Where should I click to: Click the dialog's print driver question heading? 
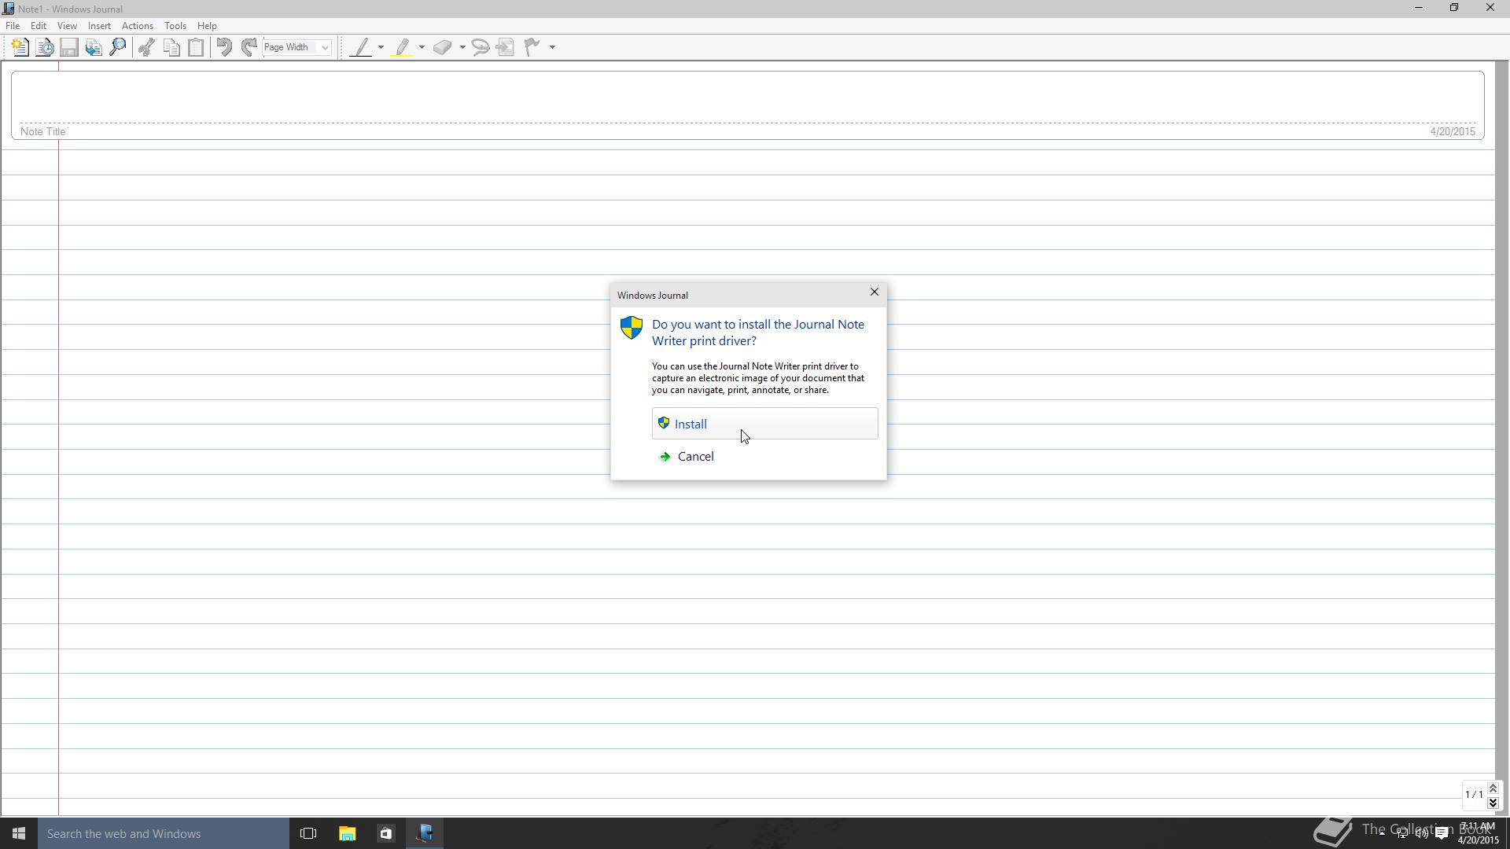[x=758, y=333]
